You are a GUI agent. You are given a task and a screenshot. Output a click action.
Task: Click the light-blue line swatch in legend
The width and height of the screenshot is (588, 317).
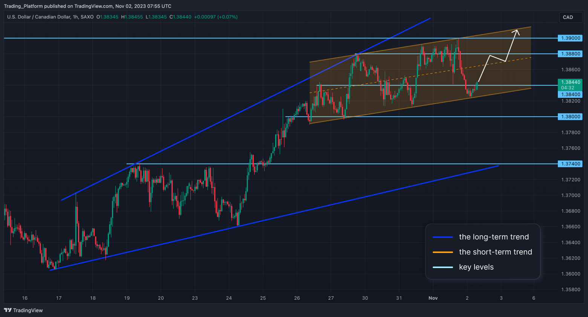443,267
